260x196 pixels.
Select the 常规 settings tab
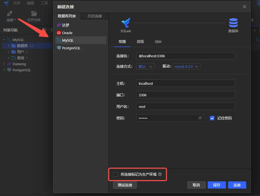122,42
